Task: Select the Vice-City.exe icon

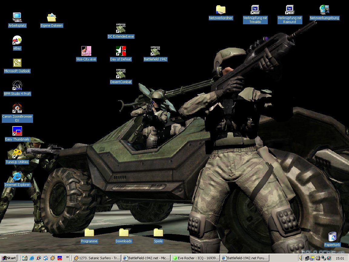Action: pyautogui.click(x=86, y=54)
